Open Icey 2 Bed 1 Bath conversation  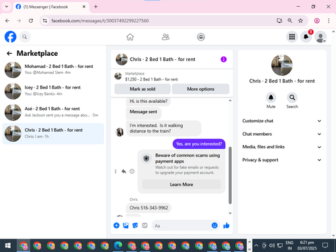53,91
